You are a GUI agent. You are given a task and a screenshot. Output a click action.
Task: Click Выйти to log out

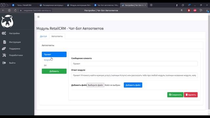point(12,63)
